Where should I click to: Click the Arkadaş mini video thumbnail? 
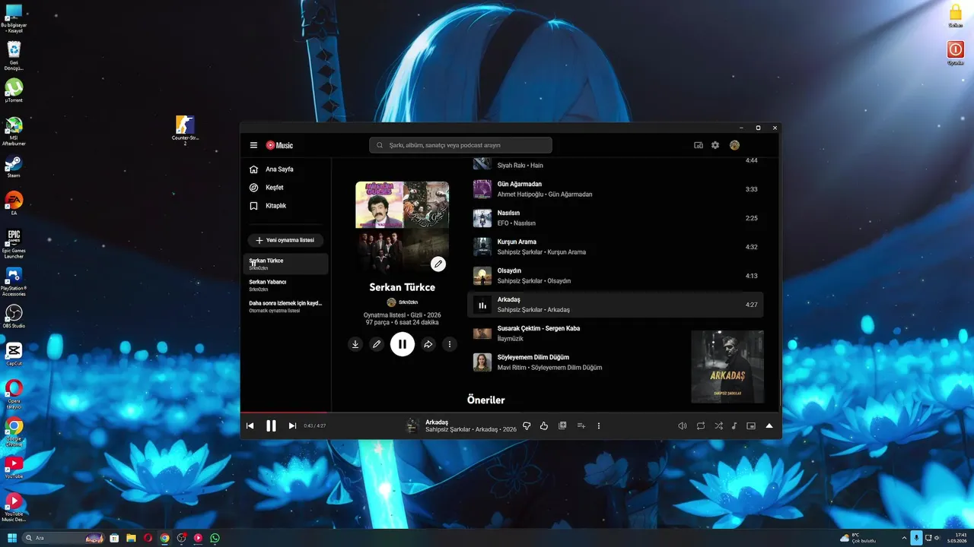tap(727, 366)
